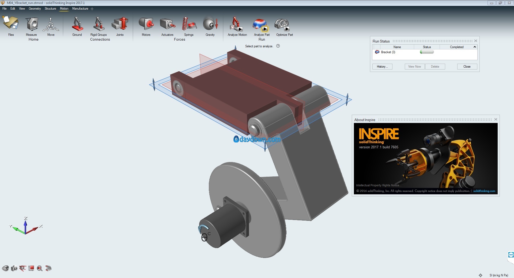Viewport: 514px width, 278px height.
Task: Click the Bracket (3) progress bar
Action: [427, 52]
